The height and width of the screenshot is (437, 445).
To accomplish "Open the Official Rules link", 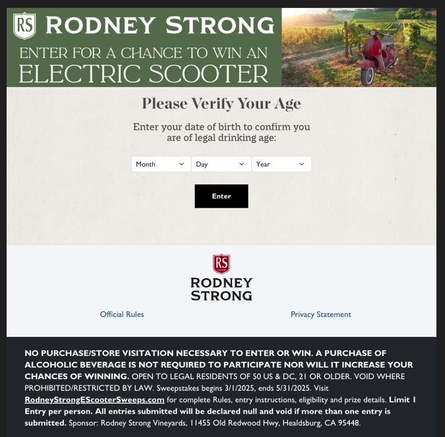I will pyautogui.click(x=122, y=314).
